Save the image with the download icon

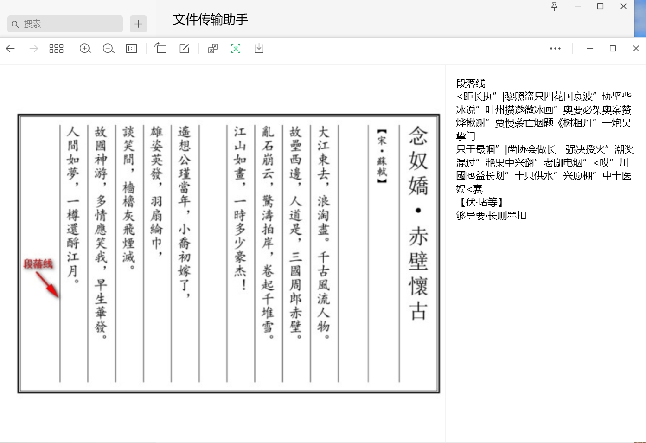259,48
